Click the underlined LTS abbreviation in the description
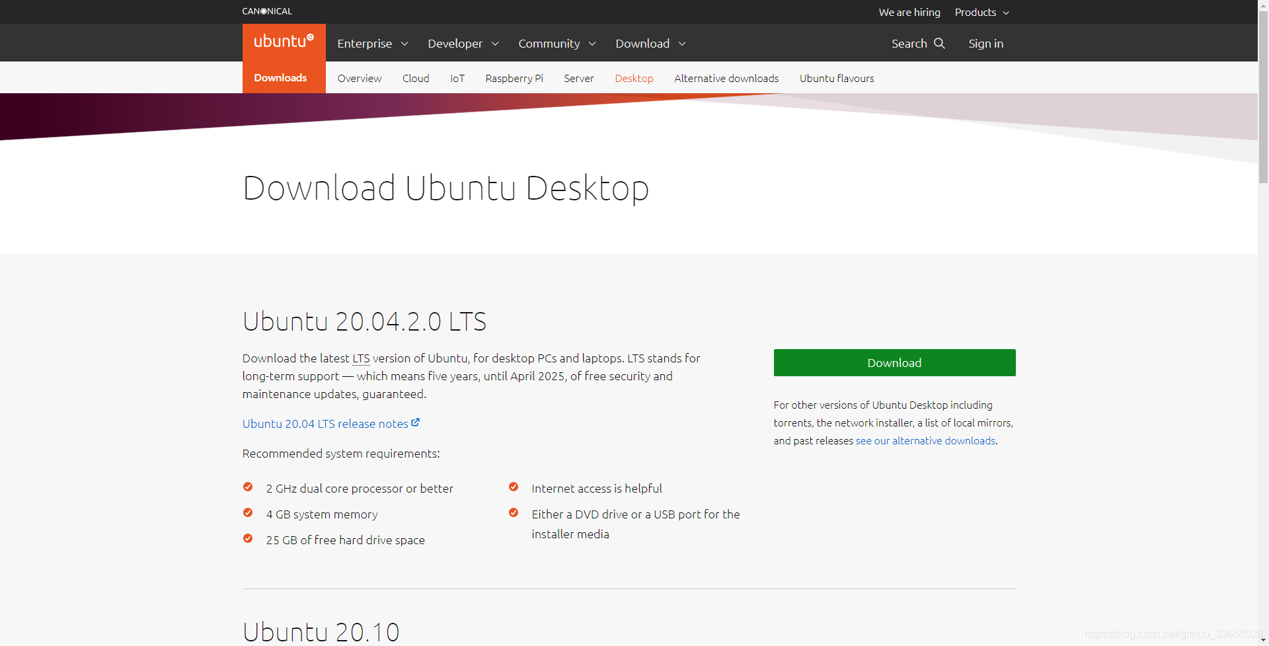Screen dimensions: 1269x646 [x=361, y=358]
